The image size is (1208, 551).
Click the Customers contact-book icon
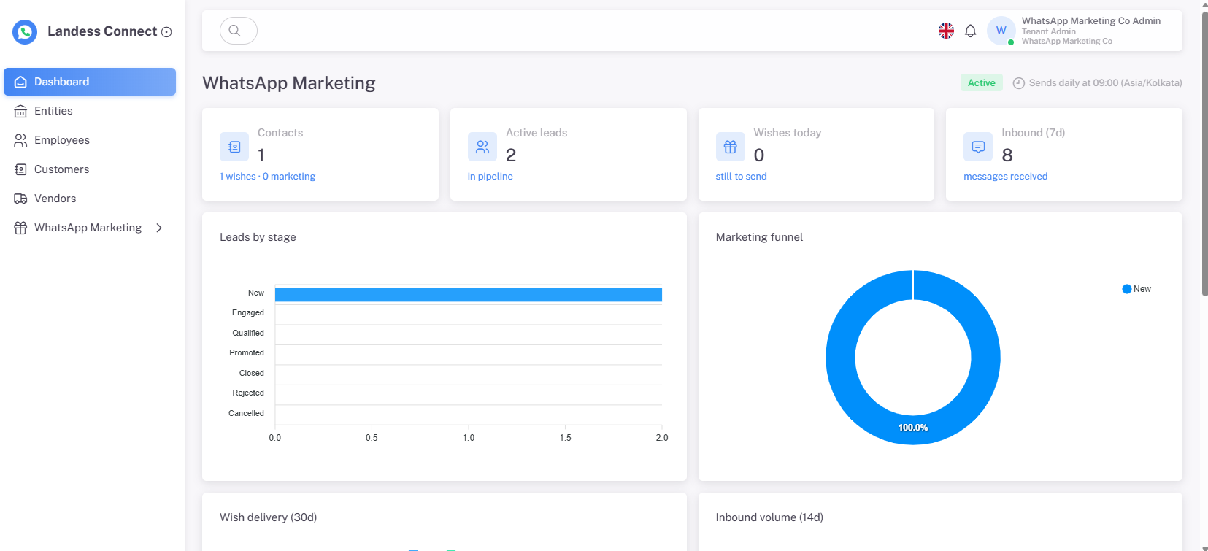coord(20,169)
